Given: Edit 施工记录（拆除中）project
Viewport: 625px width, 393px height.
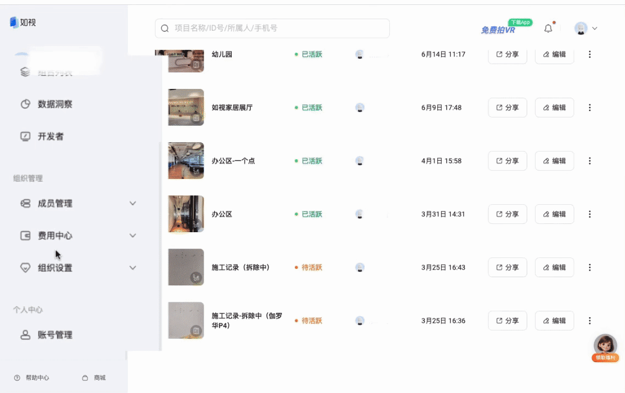Looking at the screenshot, I should click(x=555, y=267).
